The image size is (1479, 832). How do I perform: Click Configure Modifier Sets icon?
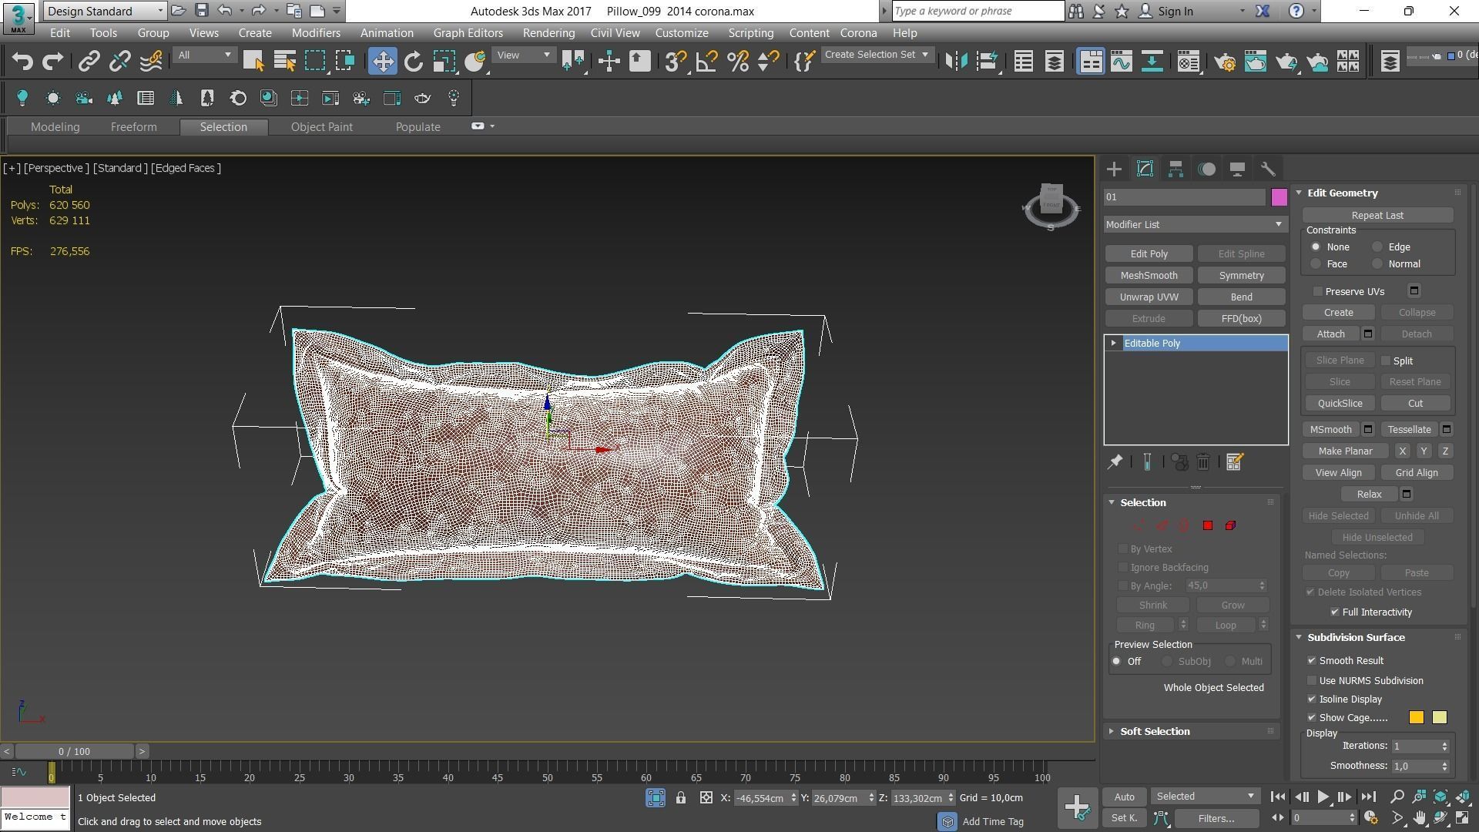1234,462
